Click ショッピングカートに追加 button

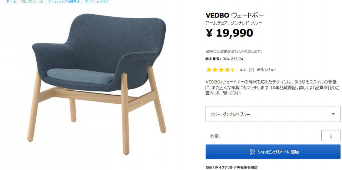pos(273,152)
